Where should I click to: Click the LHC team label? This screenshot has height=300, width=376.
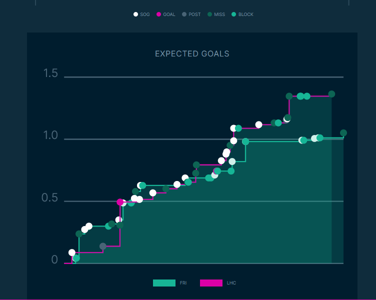pos(231,283)
